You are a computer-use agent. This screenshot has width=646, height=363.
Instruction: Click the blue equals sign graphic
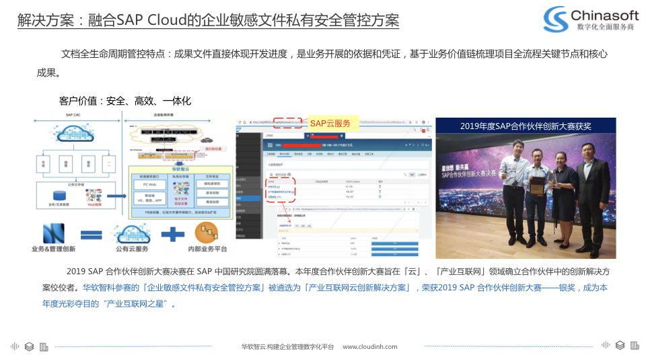(92, 235)
